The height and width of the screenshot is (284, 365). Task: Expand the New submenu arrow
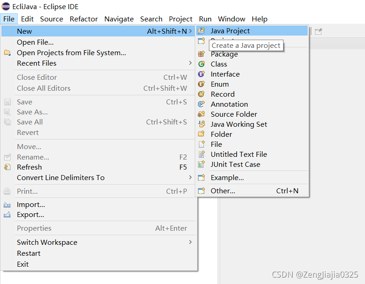[x=190, y=31]
